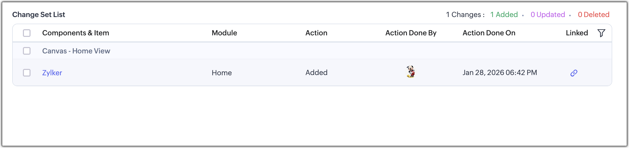Click the Action Done By column header

[411, 33]
